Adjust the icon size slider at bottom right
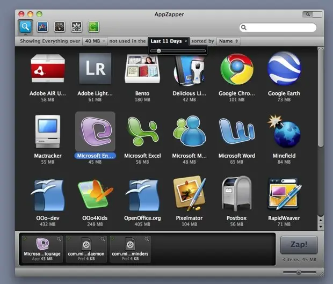333x284 pixels. [299, 272]
